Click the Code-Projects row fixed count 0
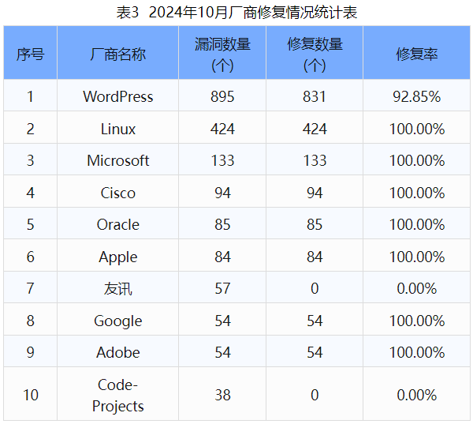Screen dimensions: 473x424 click(x=315, y=395)
